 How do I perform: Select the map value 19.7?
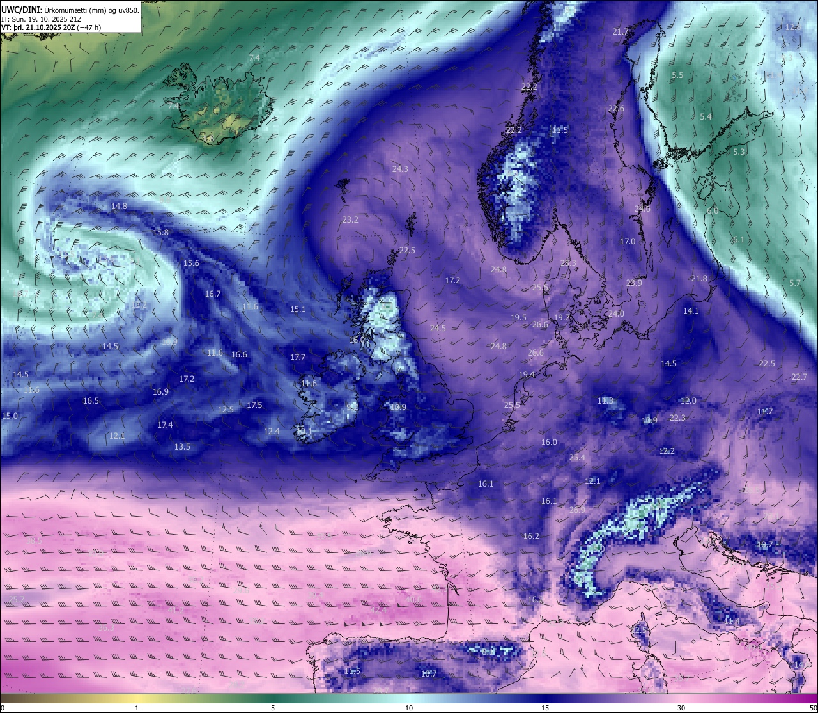point(562,318)
